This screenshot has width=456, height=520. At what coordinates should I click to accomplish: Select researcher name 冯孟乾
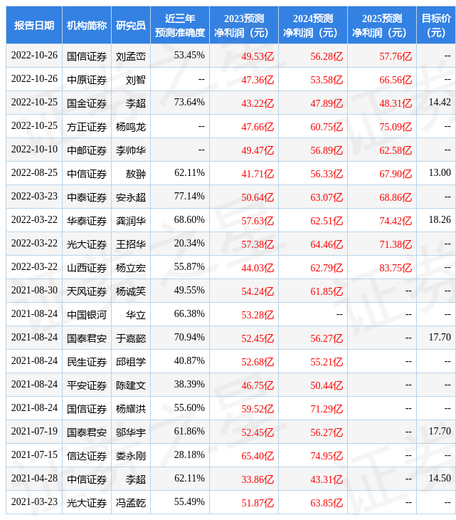point(131,503)
